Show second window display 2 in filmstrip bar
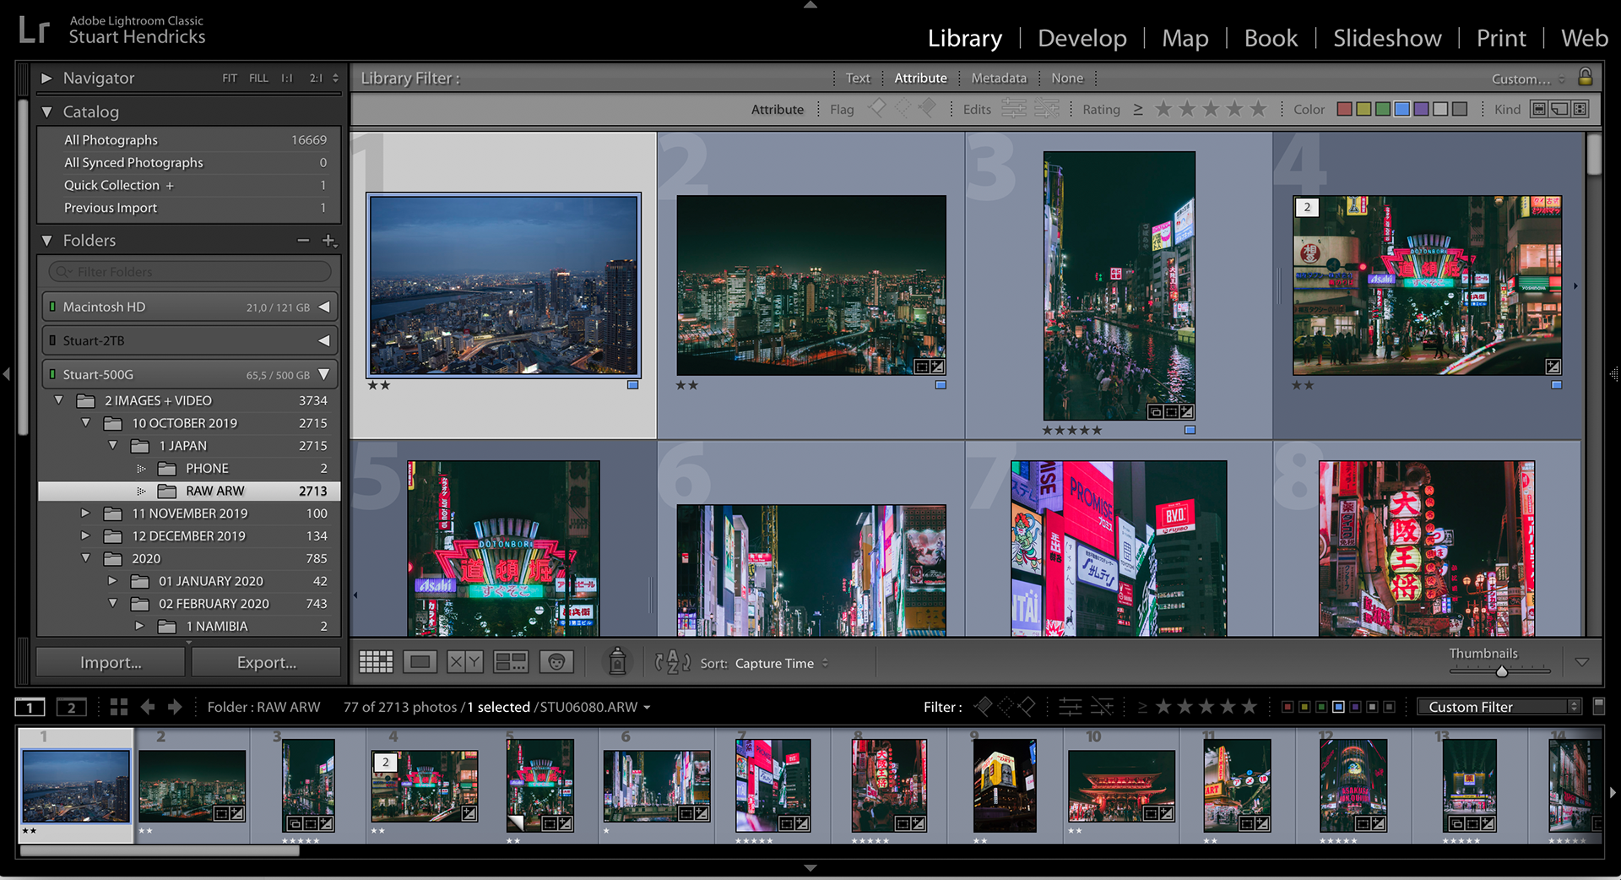 71,707
